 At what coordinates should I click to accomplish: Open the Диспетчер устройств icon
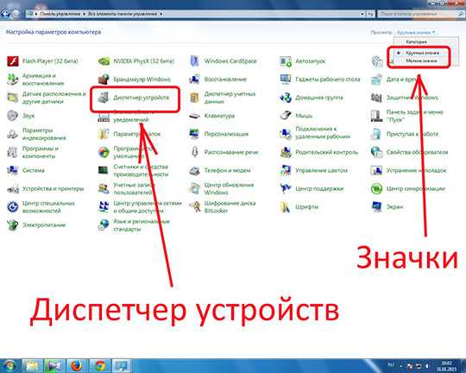click(x=104, y=98)
